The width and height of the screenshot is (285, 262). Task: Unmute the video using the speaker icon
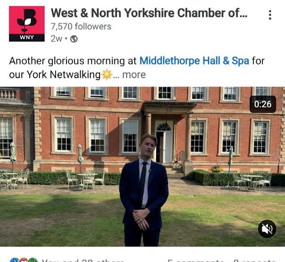click(267, 229)
